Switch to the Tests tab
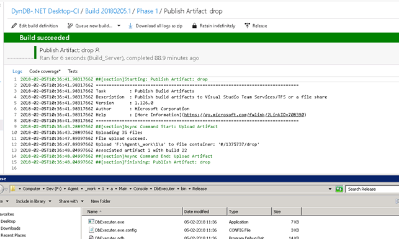The width and height of the screenshot is (399, 239). pos(73,71)
